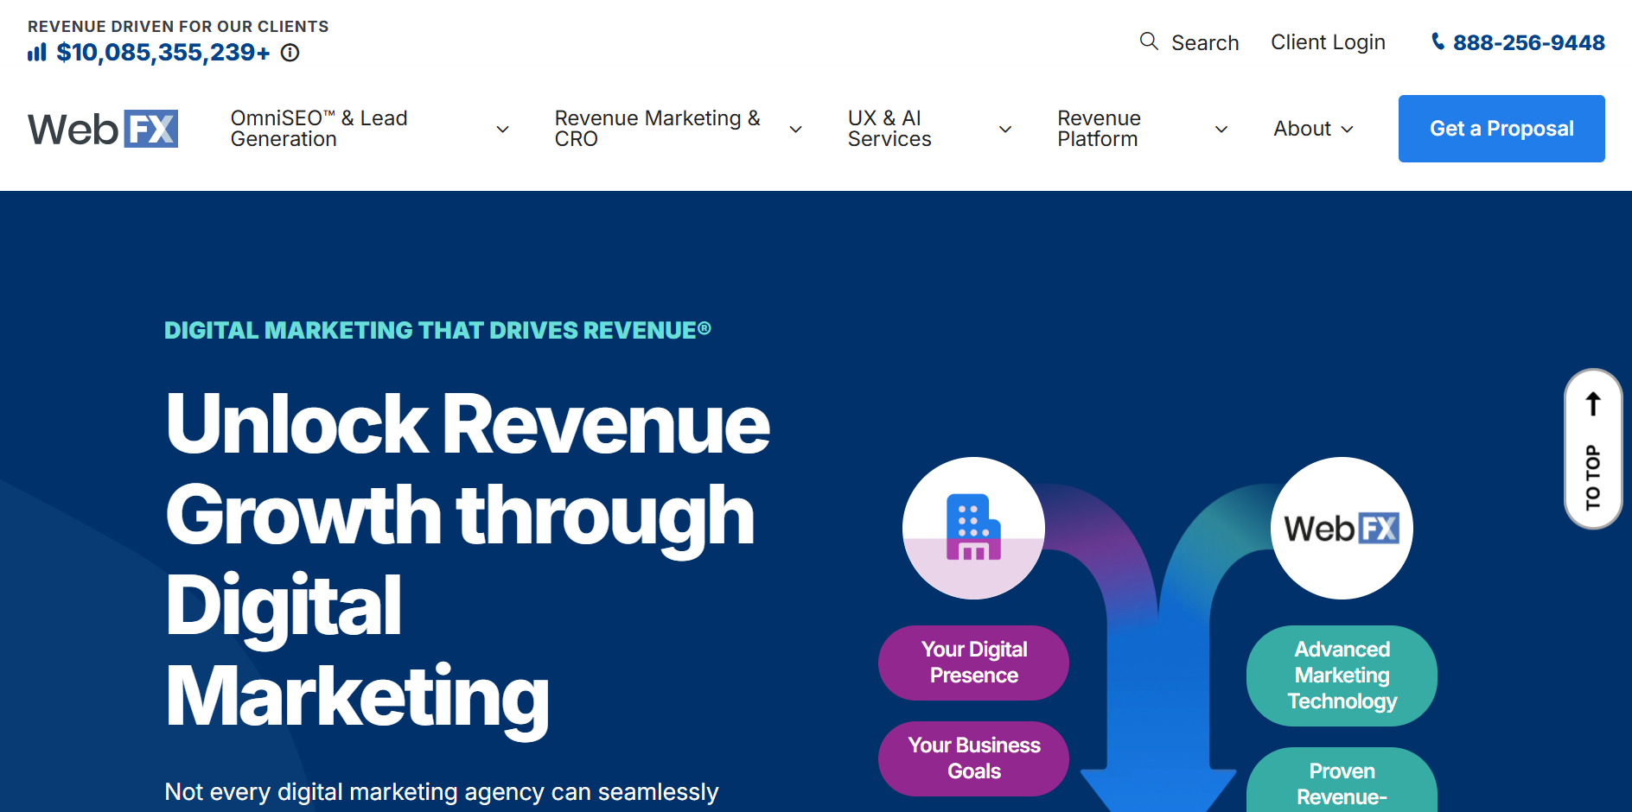Image resolution: width=1632 pixels, height=812 pixels.
Task: Expand OmniSEO & Lead Generation chevron
Action: coord(502,130)
